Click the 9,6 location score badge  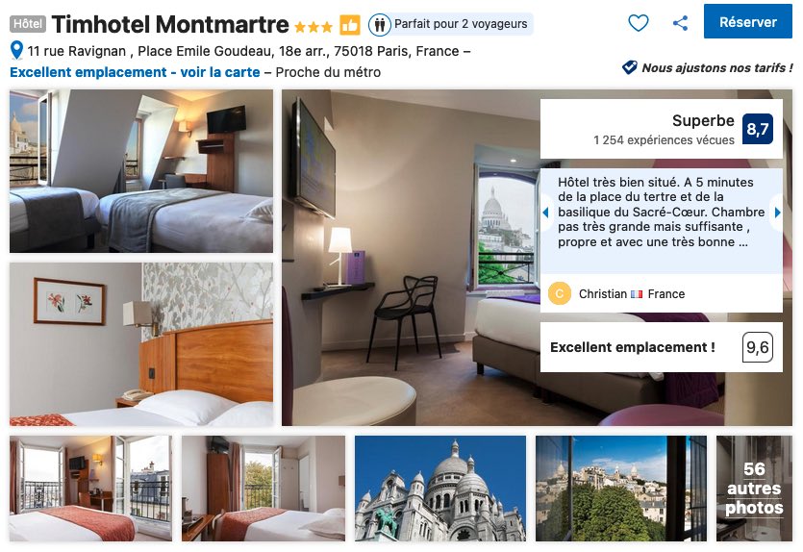pos(758,347)
